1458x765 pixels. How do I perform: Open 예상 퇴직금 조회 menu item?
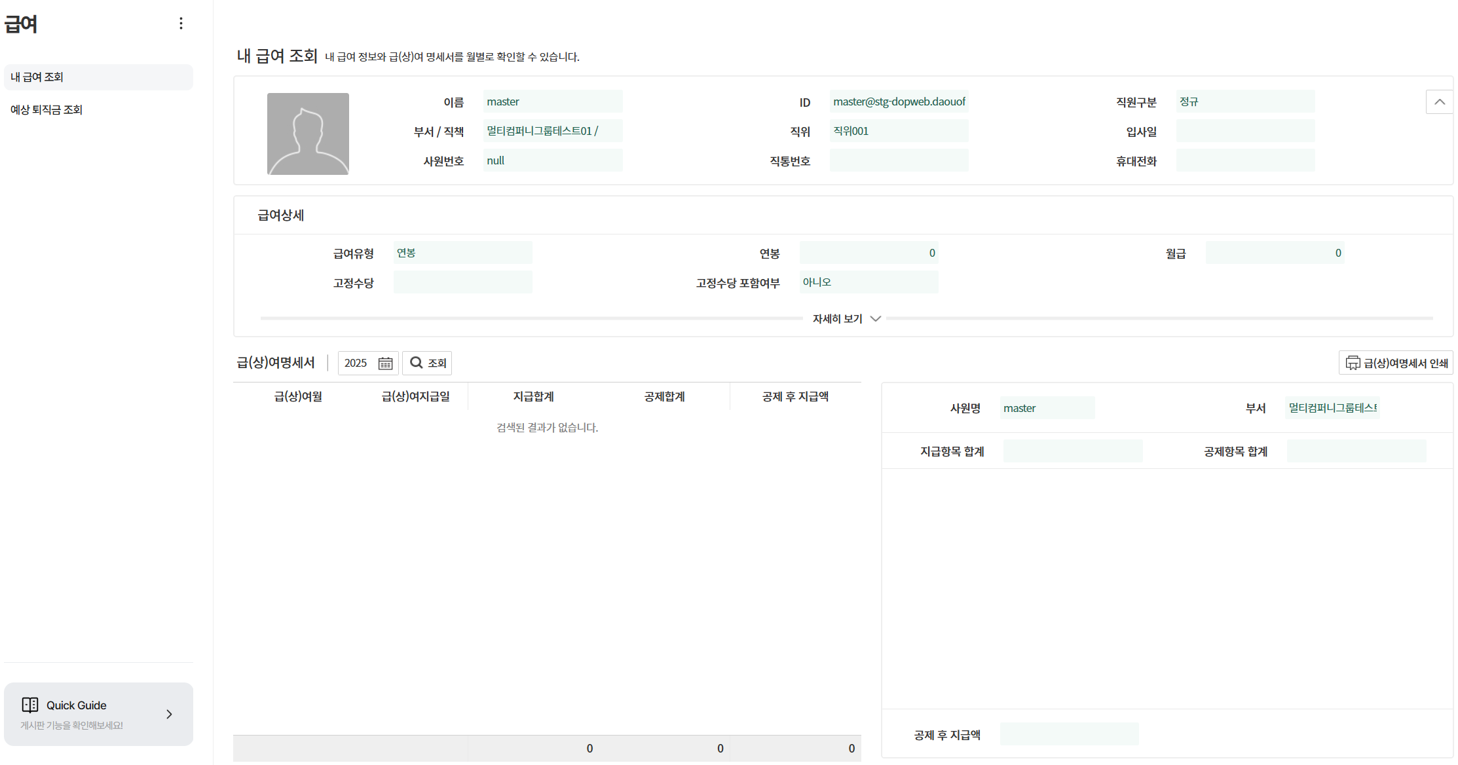coord(47,110)
